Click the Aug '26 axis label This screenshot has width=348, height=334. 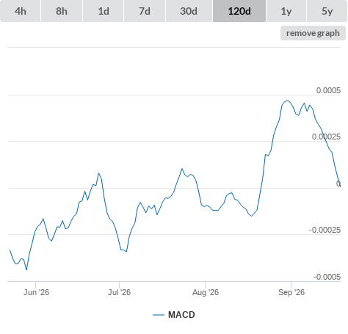click(x=206, y=292)
